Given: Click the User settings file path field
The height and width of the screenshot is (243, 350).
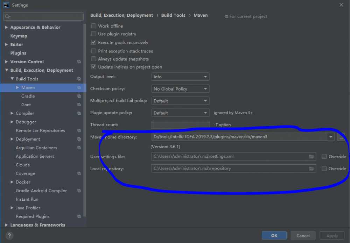Looking at the screenshot, I should click(234, 157).
